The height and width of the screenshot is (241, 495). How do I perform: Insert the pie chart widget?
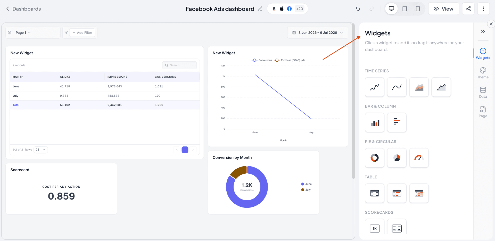(x=397, y=158)
